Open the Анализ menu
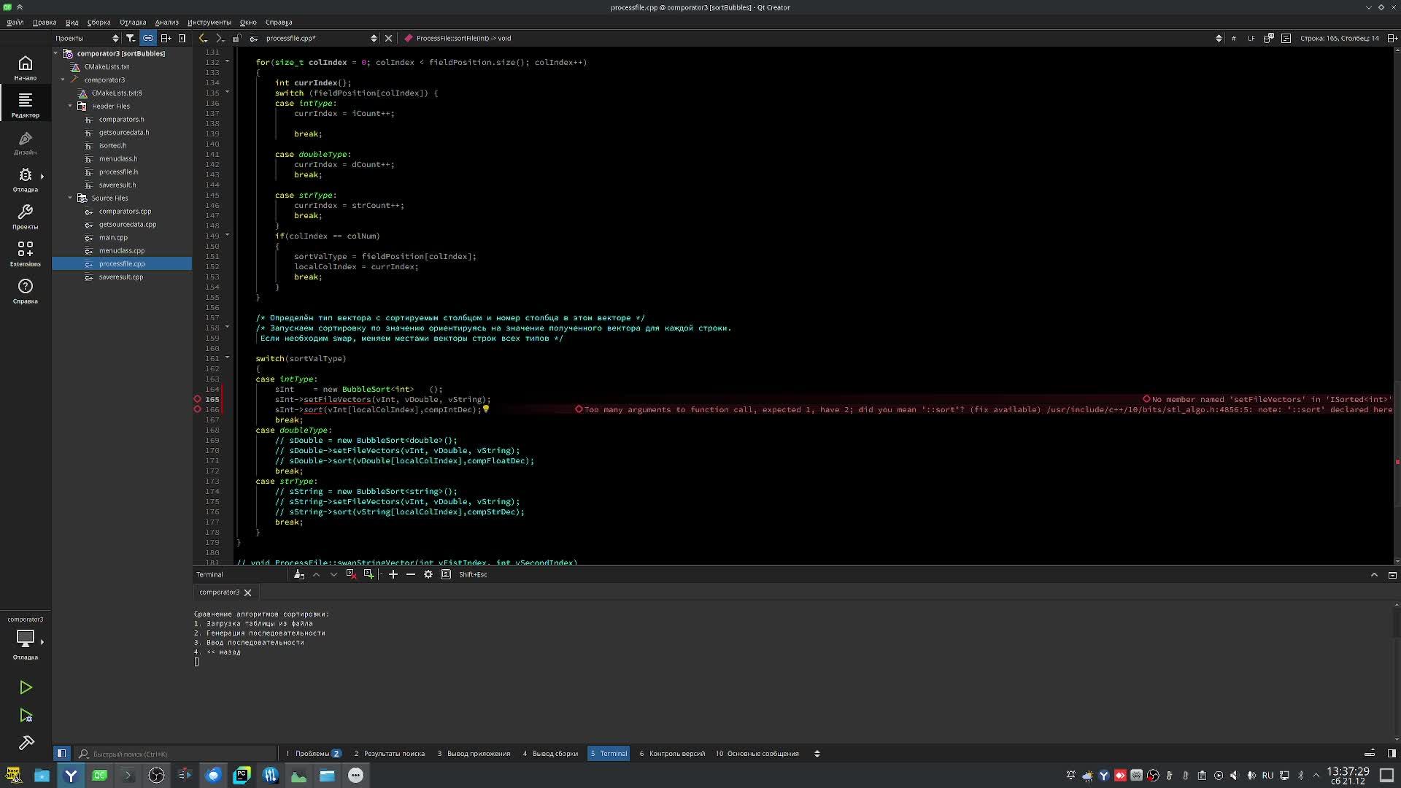Image resolution: width=1401 pixels, height=788 pixels. click(166, 22)
